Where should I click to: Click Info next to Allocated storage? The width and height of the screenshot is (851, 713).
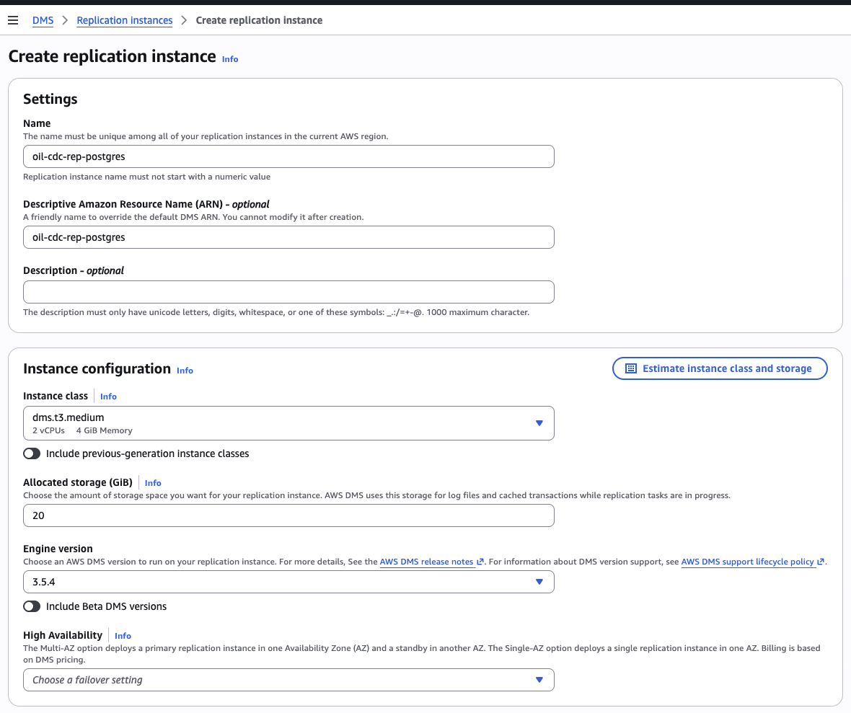coord(153,483)
